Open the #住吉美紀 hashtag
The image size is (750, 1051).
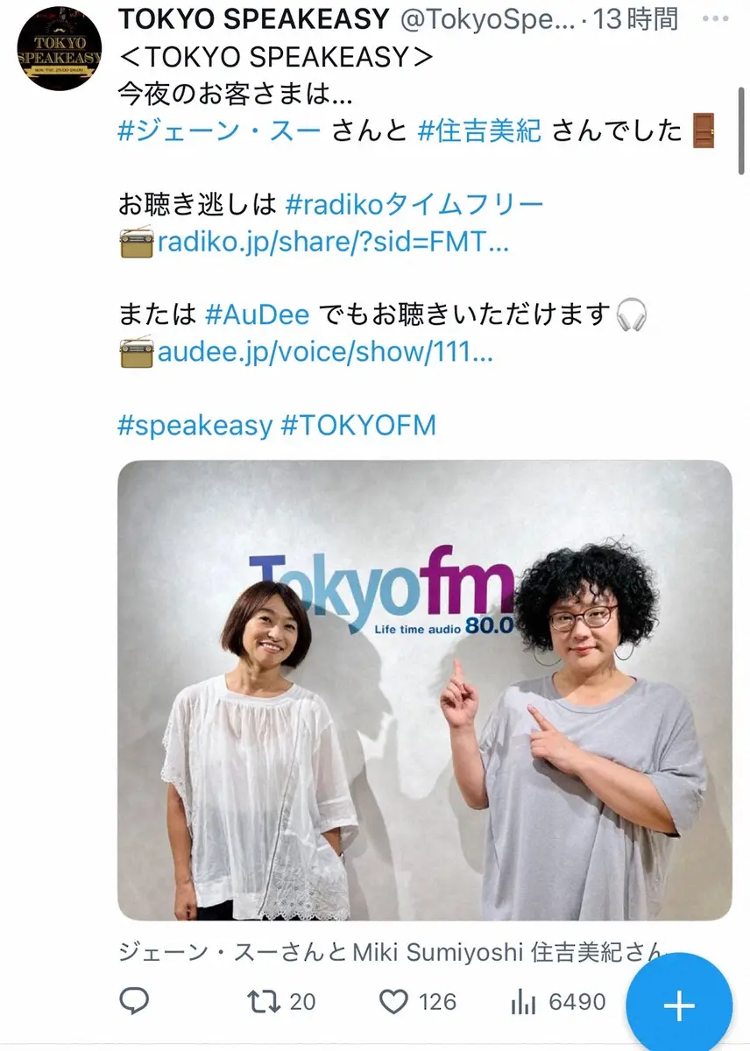(480, 130)
